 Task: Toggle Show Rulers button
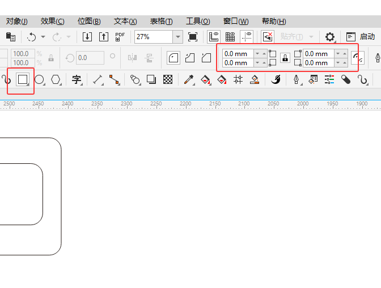(x=214, y=37)
